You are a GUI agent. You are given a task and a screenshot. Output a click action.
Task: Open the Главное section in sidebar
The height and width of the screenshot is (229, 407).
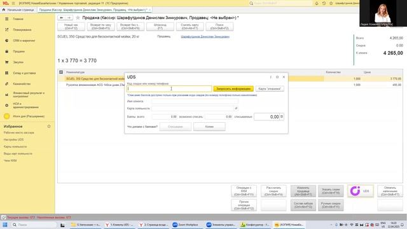pyautogui.click(x=18, y=19)
